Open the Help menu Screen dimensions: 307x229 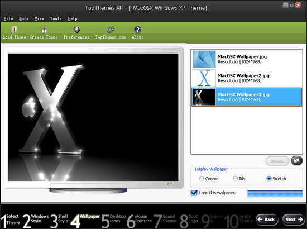[x=73, y=18]
